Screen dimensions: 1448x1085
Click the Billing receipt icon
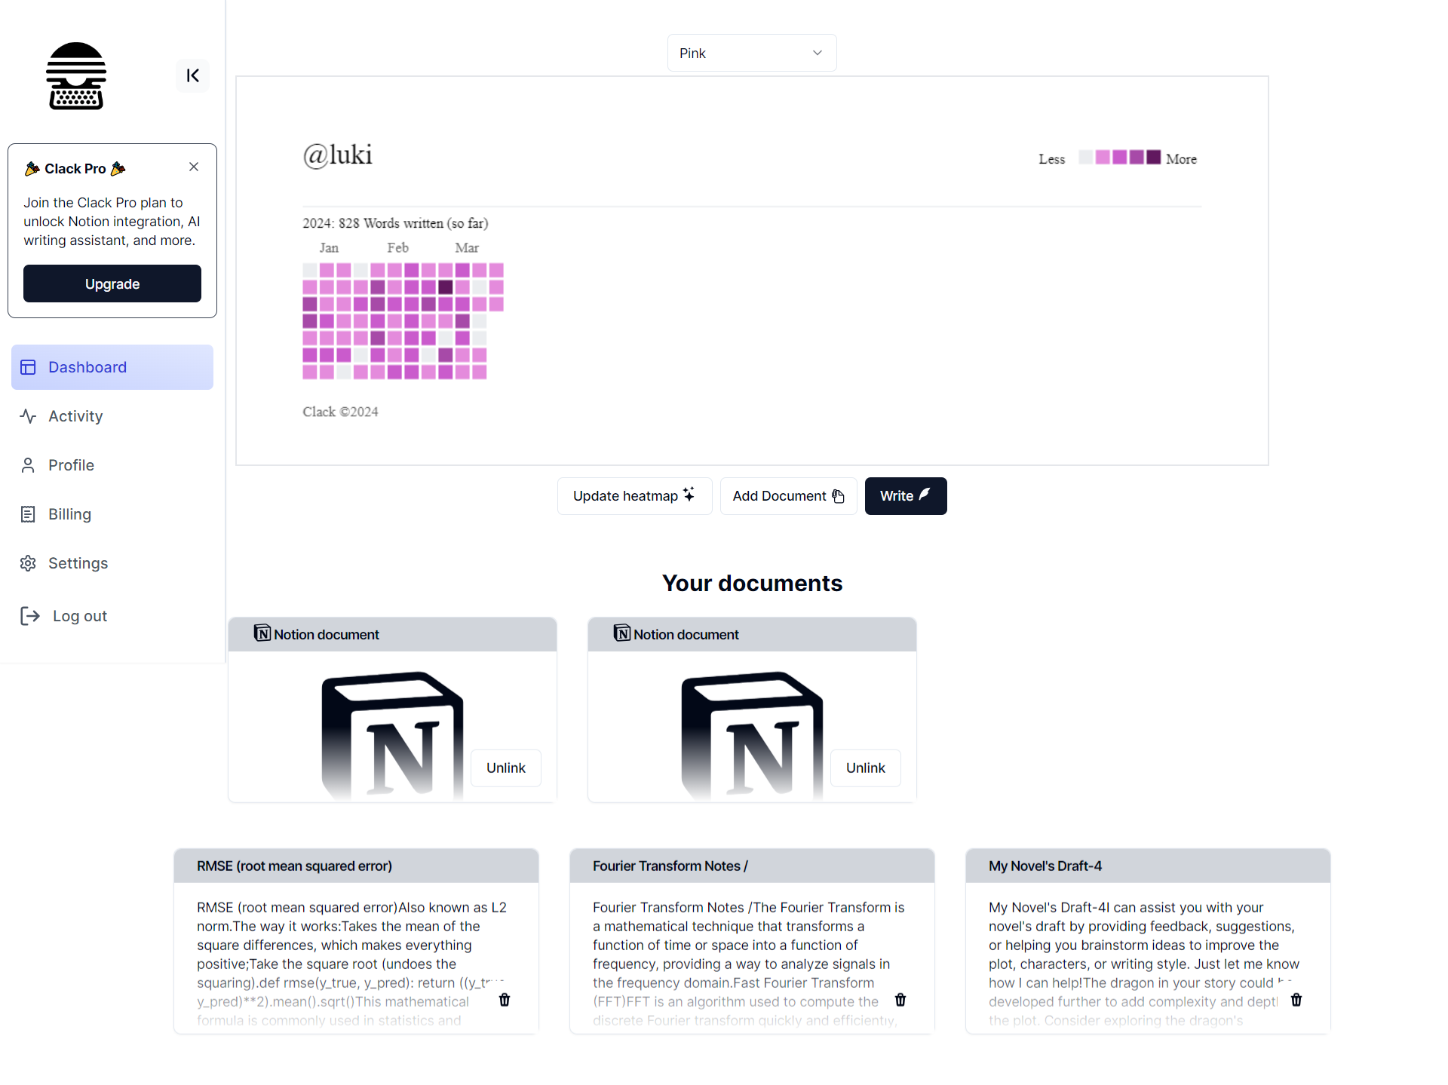(x=28, y=513)
